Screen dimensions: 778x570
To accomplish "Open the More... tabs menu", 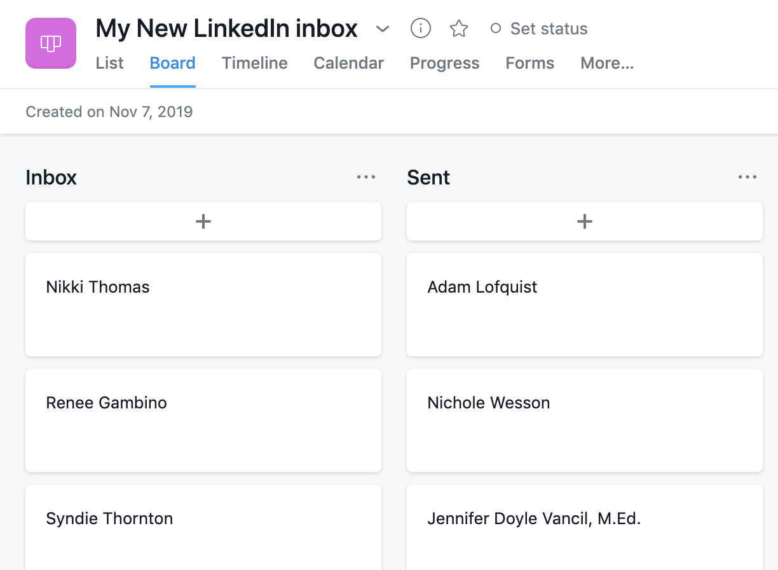I will 607,63.
